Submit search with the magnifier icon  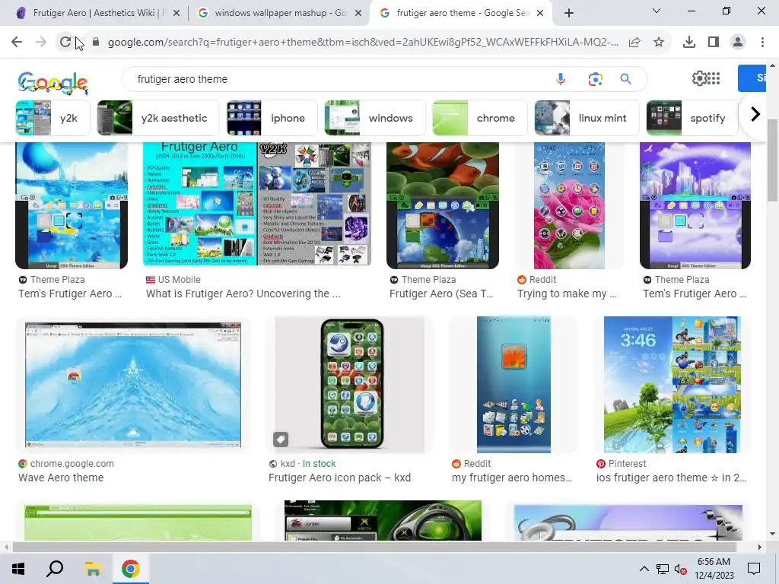click(626, 79)
